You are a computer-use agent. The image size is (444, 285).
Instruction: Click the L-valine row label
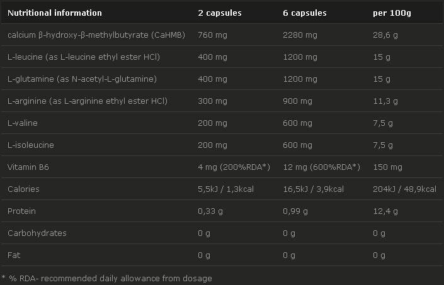22,123
